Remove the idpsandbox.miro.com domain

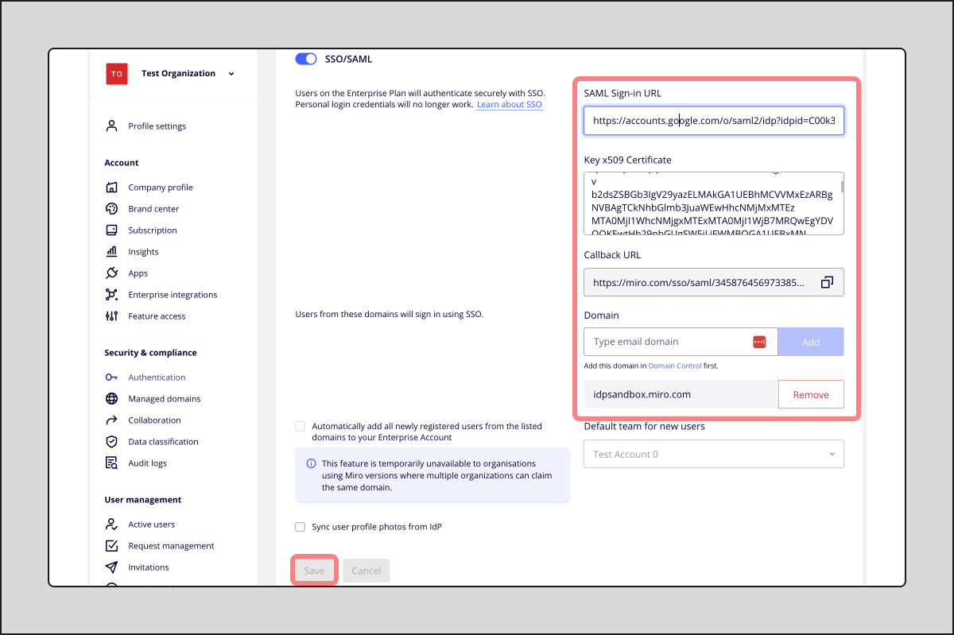pos(811,393)
